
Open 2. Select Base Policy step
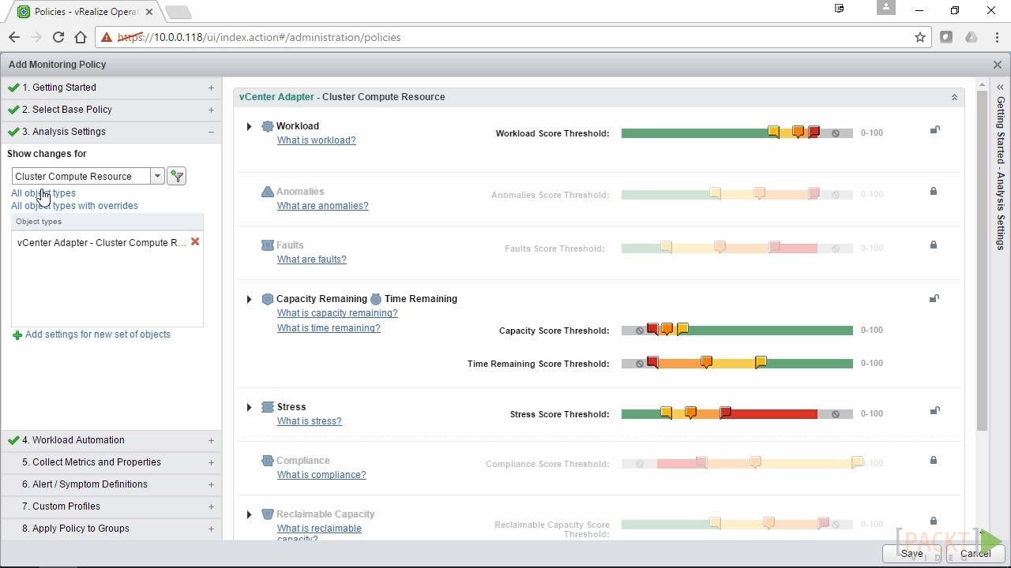[x=111, y=110]
